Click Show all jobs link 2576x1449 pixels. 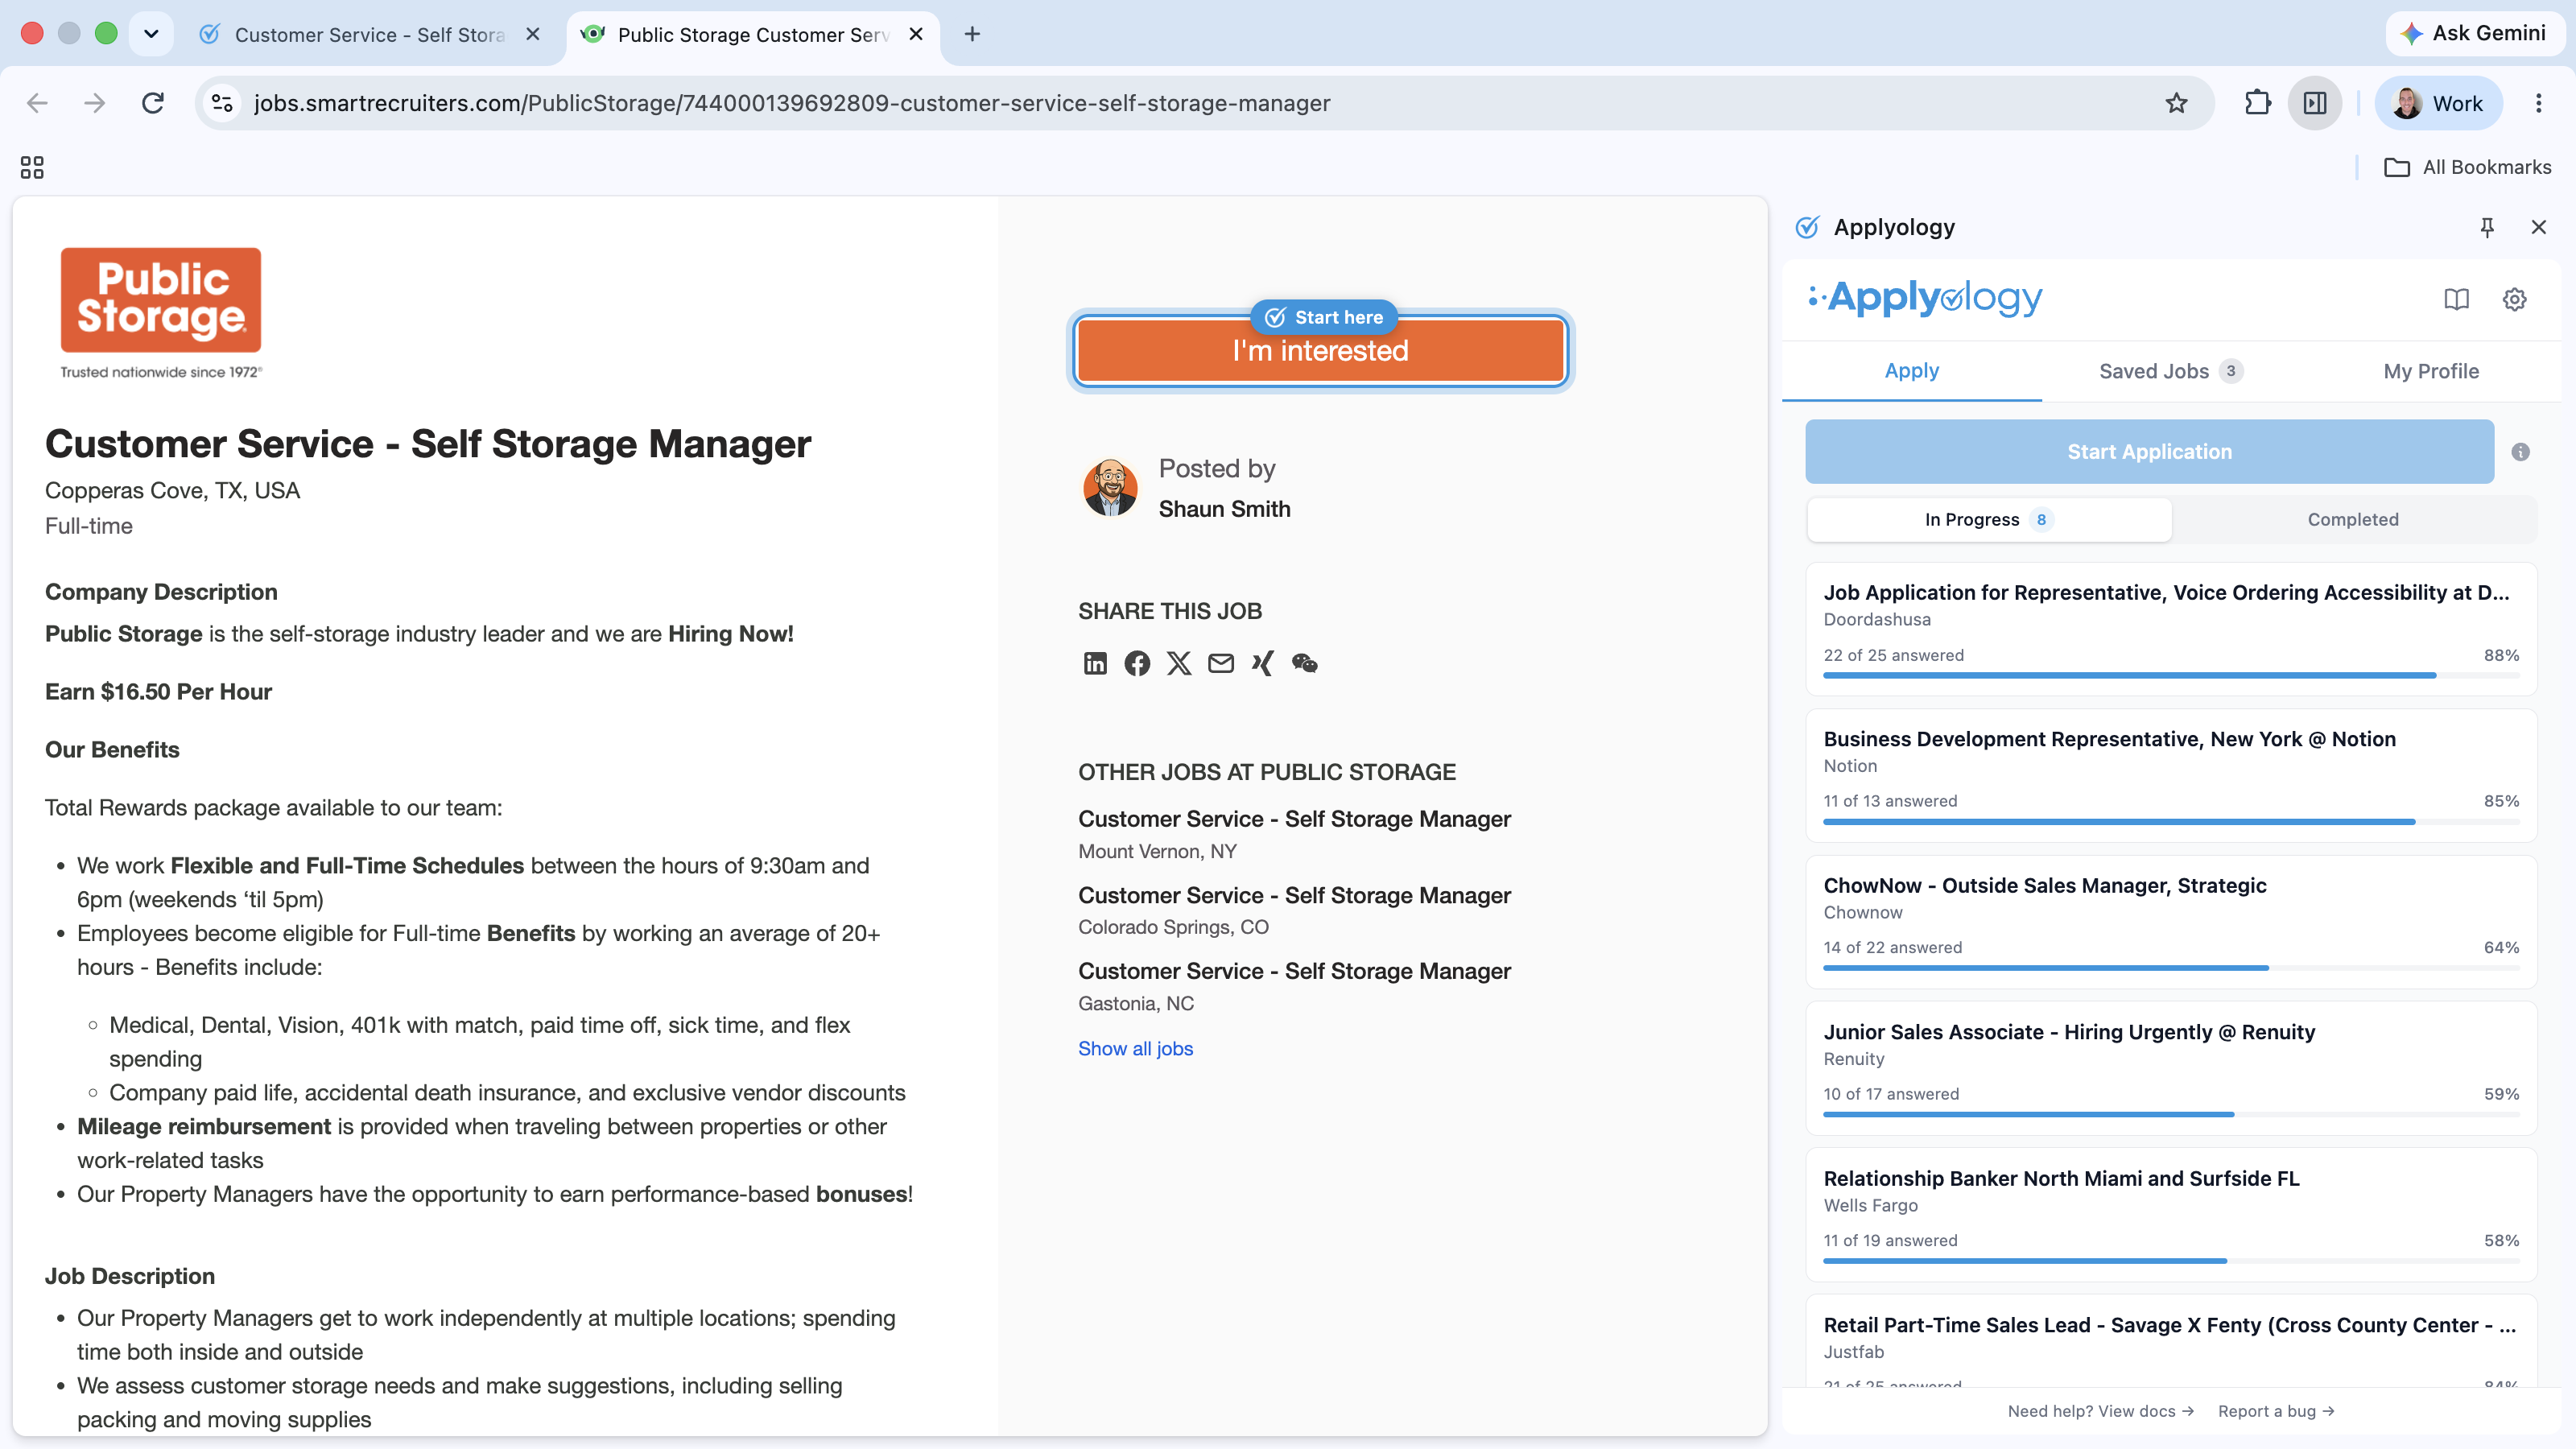point(1135,1048)
